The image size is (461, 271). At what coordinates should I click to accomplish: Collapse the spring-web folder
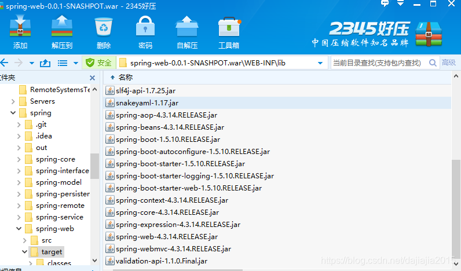pyautogui.click(x=19, y=228)
